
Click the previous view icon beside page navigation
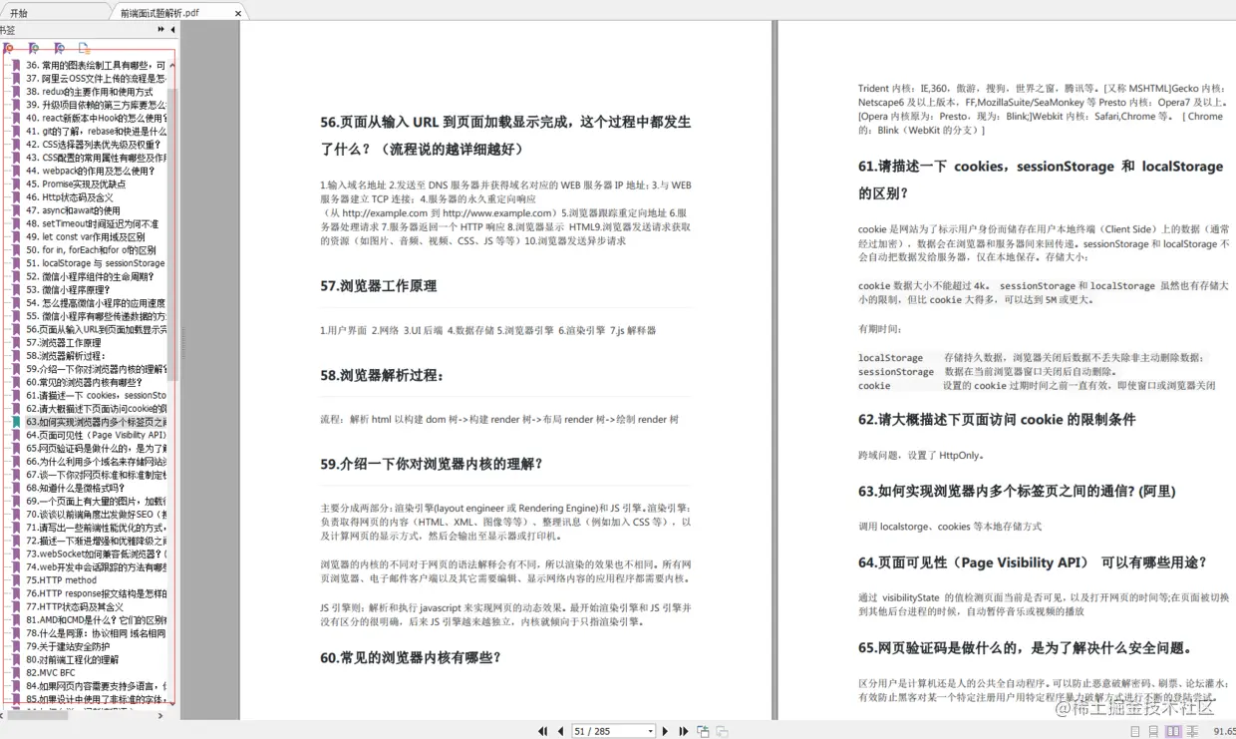point(703,731)
